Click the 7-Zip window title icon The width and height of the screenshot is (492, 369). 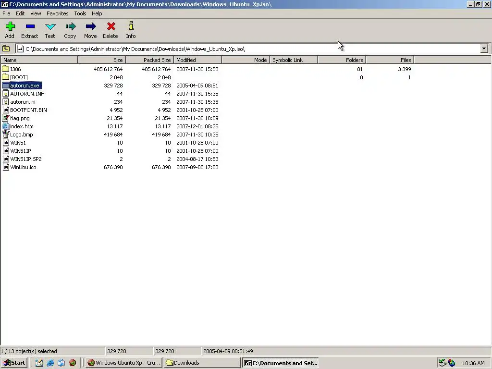[5, 4]
